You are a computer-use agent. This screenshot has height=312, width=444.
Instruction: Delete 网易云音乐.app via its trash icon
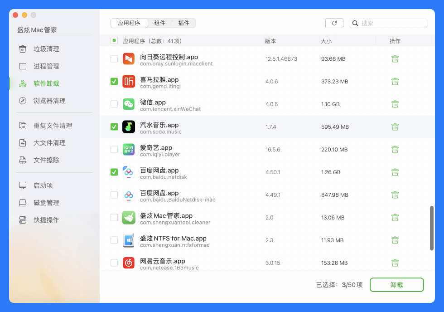click(x=395, y=263)
